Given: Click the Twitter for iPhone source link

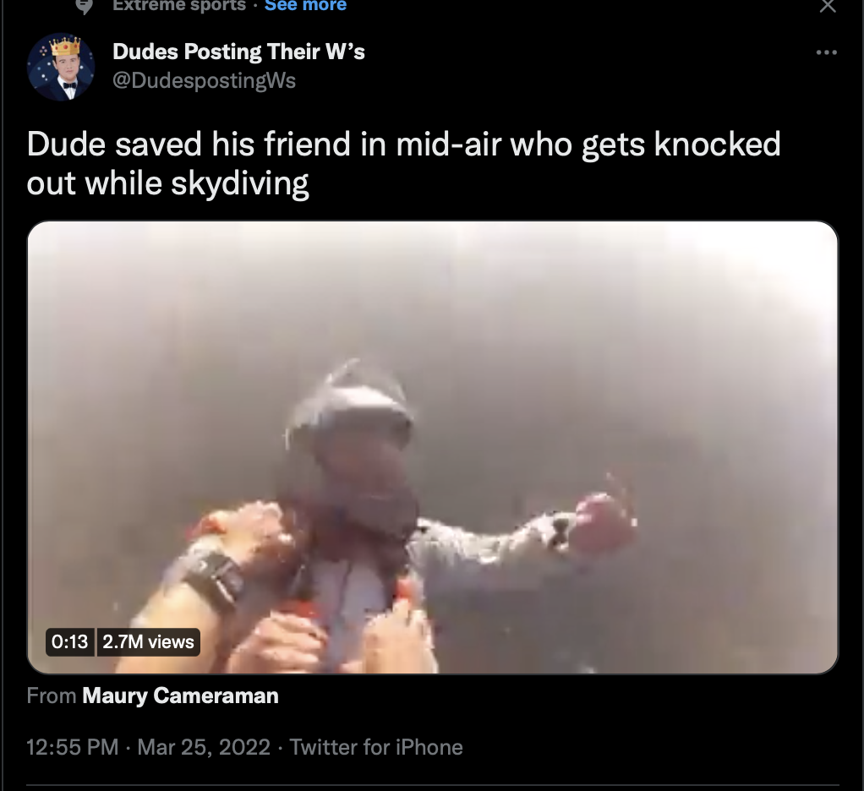Looking at the screenshot, I should pyautogui.click(x=376, y=748).
